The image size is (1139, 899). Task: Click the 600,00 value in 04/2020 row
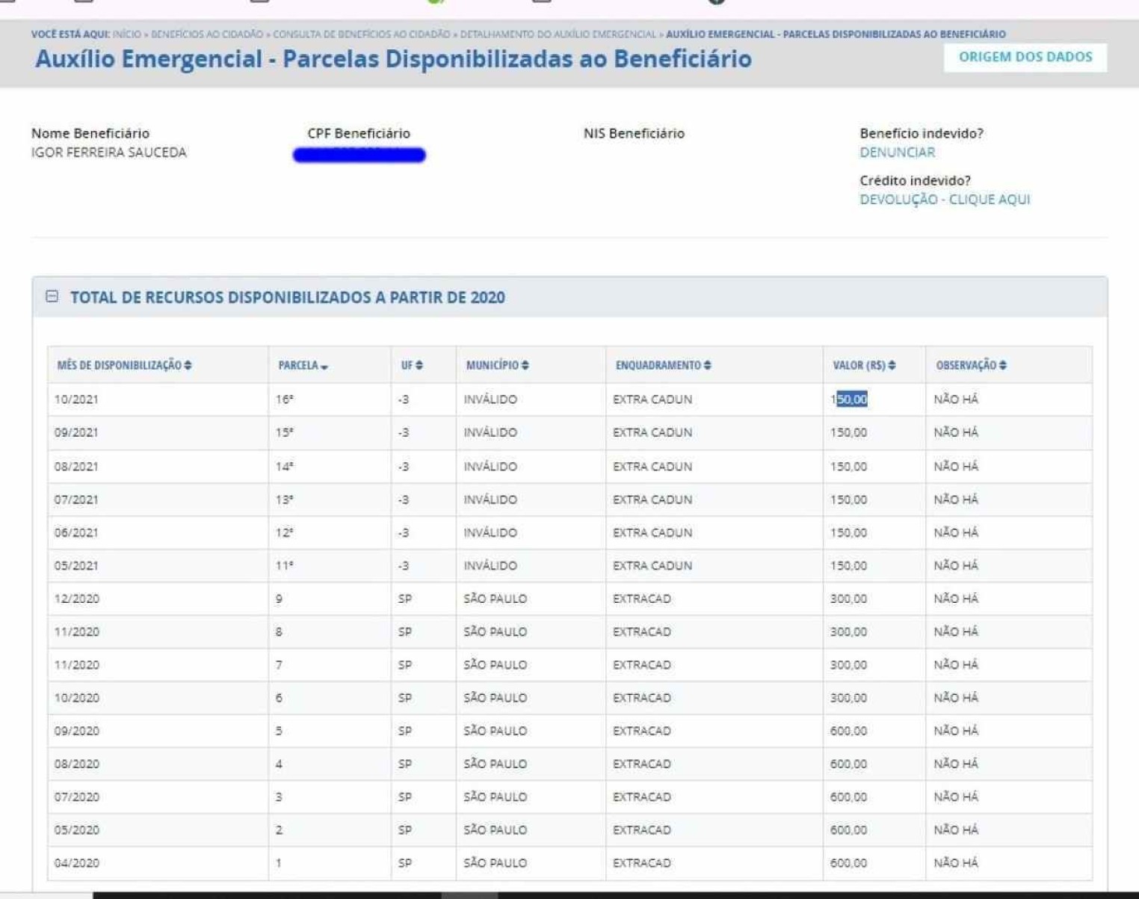(848, 862)
